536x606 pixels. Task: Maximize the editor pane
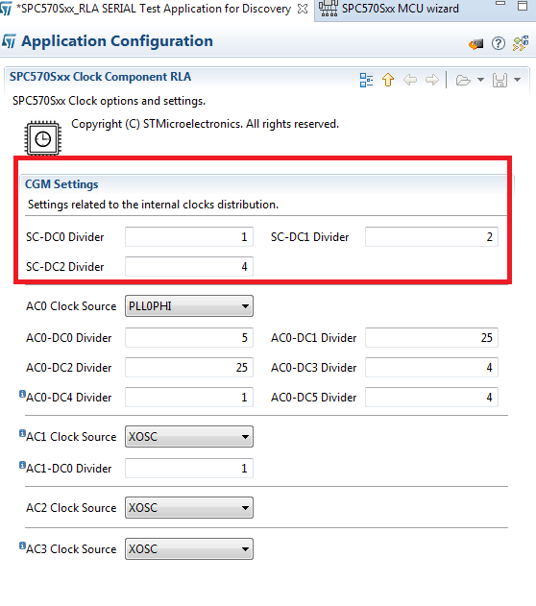point(523,6)
